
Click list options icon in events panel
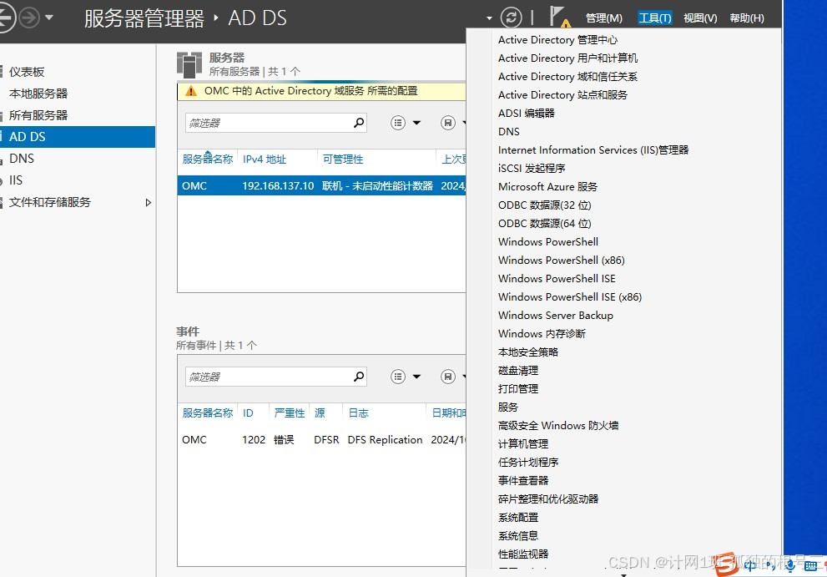click(398, 377)
